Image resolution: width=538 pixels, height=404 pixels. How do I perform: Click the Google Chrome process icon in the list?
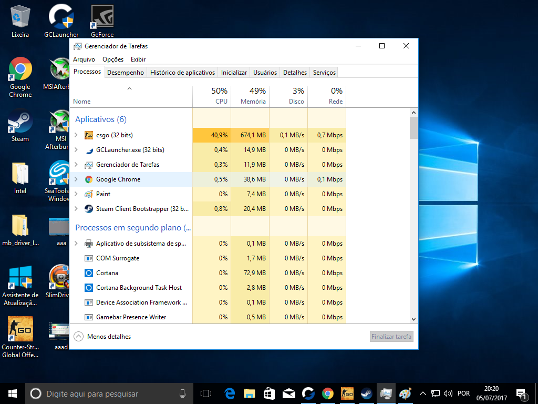[x=89, y=179]
